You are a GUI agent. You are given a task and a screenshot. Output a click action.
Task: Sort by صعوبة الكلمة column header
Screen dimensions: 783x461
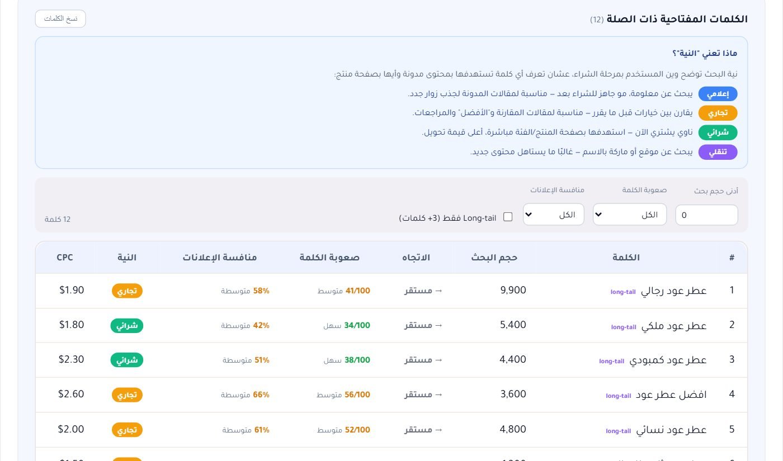pyautogui.click(x=329, y=258)
